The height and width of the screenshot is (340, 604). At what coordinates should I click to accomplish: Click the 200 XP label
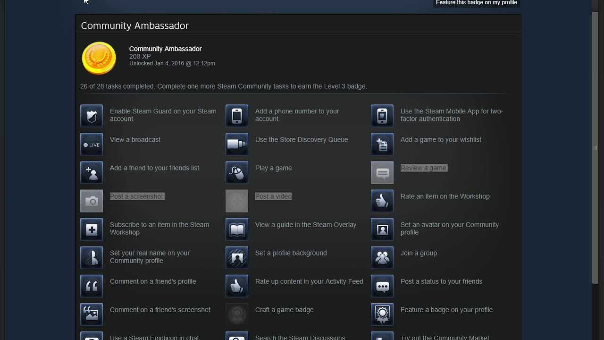(x=140, y=56)
